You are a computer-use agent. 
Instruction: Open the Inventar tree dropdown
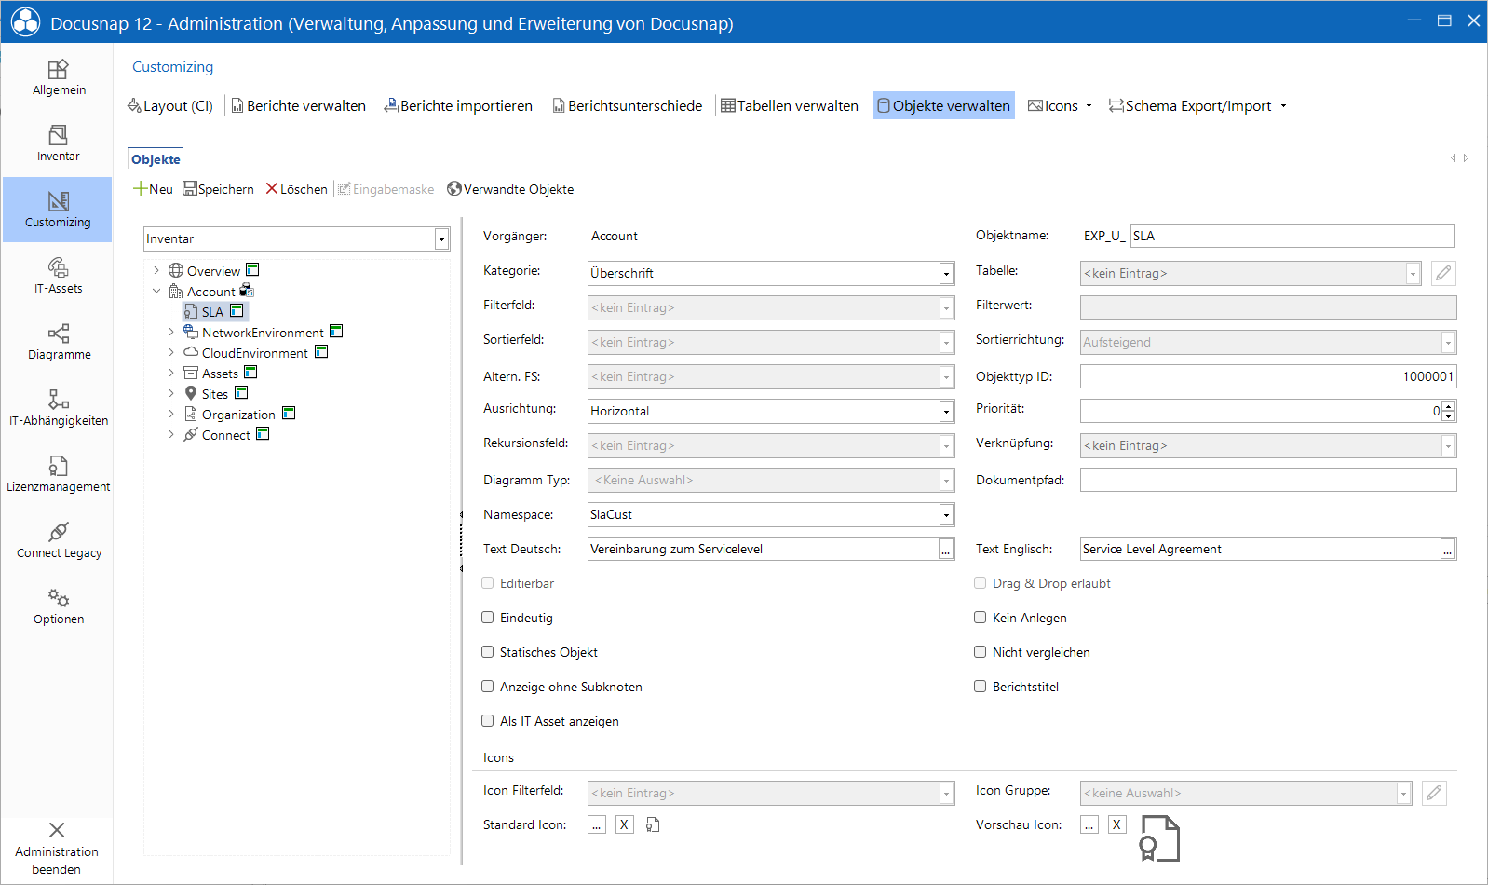pyautogui.click(x=441, y=239)
